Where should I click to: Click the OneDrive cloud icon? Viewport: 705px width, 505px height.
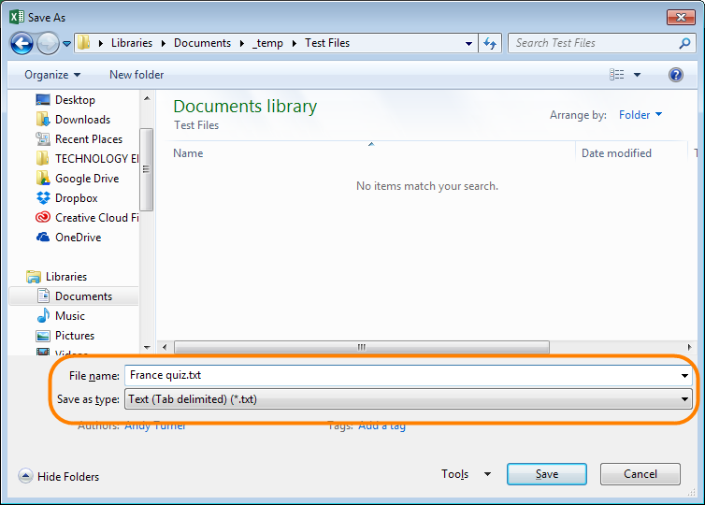click(x=43, y=237)
